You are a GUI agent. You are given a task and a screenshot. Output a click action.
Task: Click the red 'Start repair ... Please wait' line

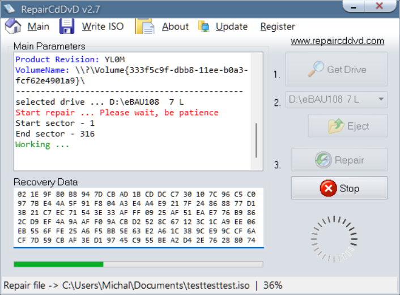pyautogui.click(x=117, y=113)
